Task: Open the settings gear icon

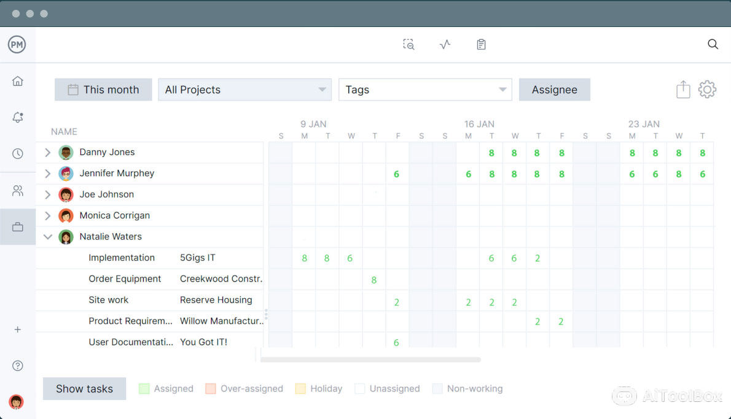Action: (x=708, y=89)
